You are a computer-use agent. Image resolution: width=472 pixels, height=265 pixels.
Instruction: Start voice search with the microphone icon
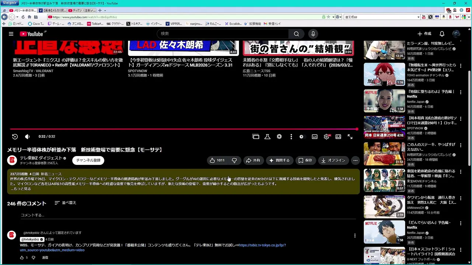(313, 34)
